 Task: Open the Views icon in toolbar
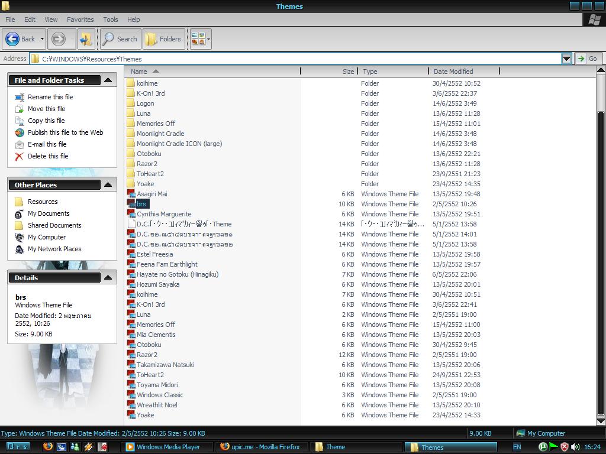coord(198,39)
